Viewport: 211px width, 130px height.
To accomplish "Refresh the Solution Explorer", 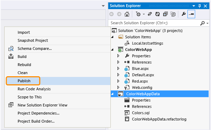I will point(158,14).
